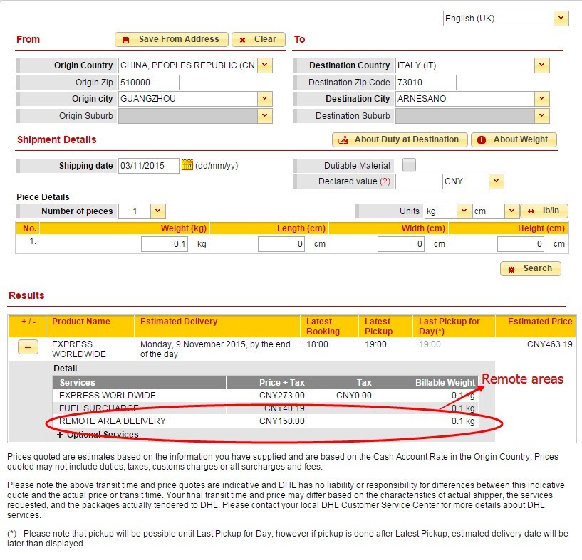Click the Weight (kg) input field

[x=165, y=244]
